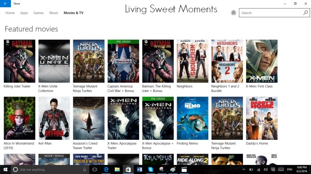Screen dimensions: 311x174
Task: Open Task View in taskbar
Action: [x=95, y=169]
